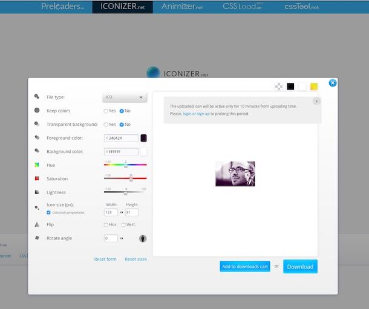Enable vertical flip checkbox
The width and height of the screenshot is (369, 309).
tap(123, 225)
